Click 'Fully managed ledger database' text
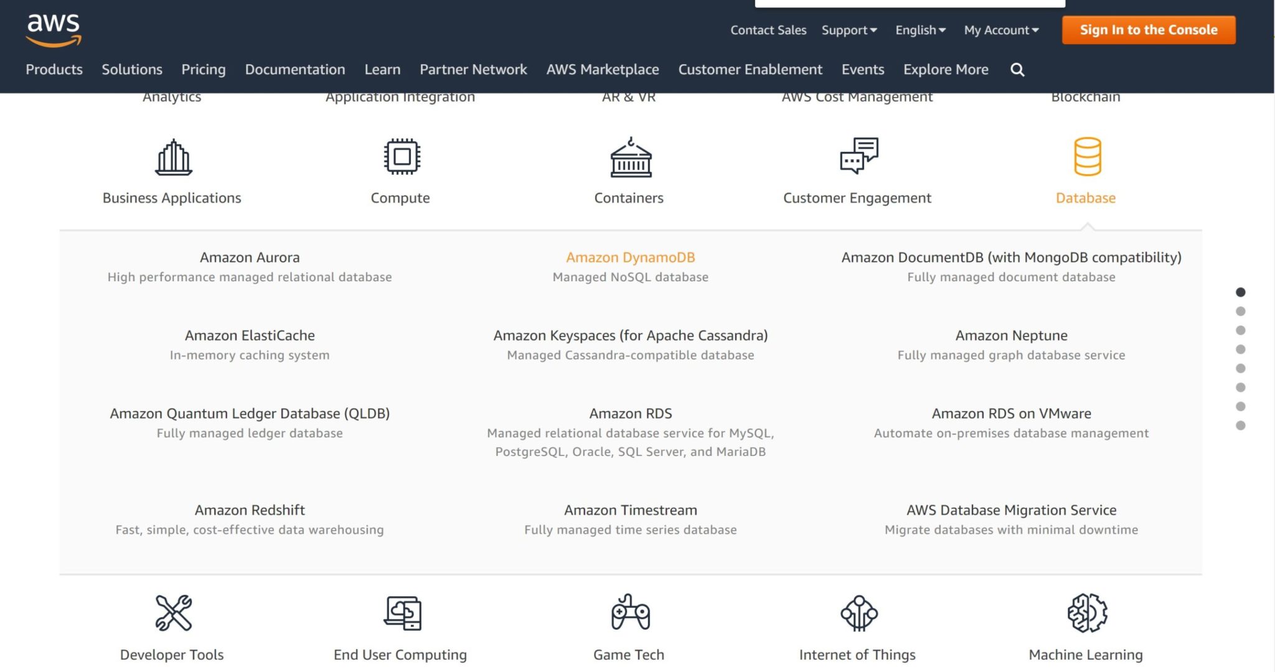 click(x=250, y=433)
